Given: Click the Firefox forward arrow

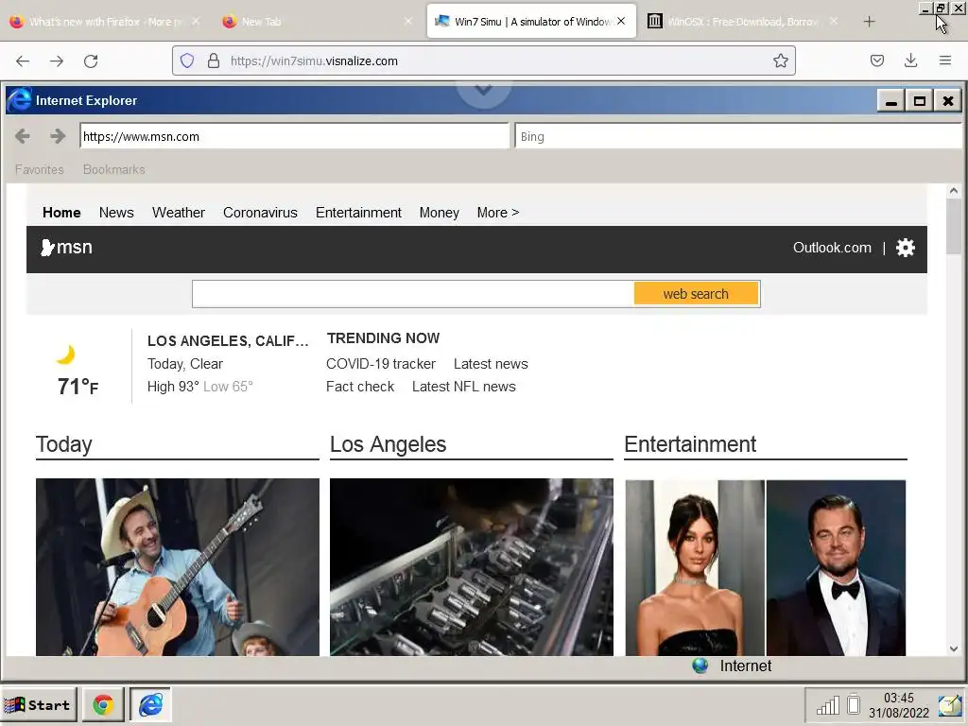Looking at the screenshot, I should point(57,60).
